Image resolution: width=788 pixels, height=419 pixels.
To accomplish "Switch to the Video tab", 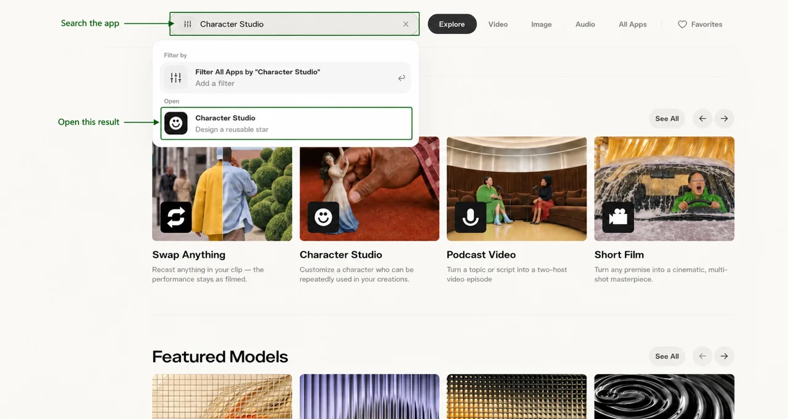I will [x=498, y=24].
